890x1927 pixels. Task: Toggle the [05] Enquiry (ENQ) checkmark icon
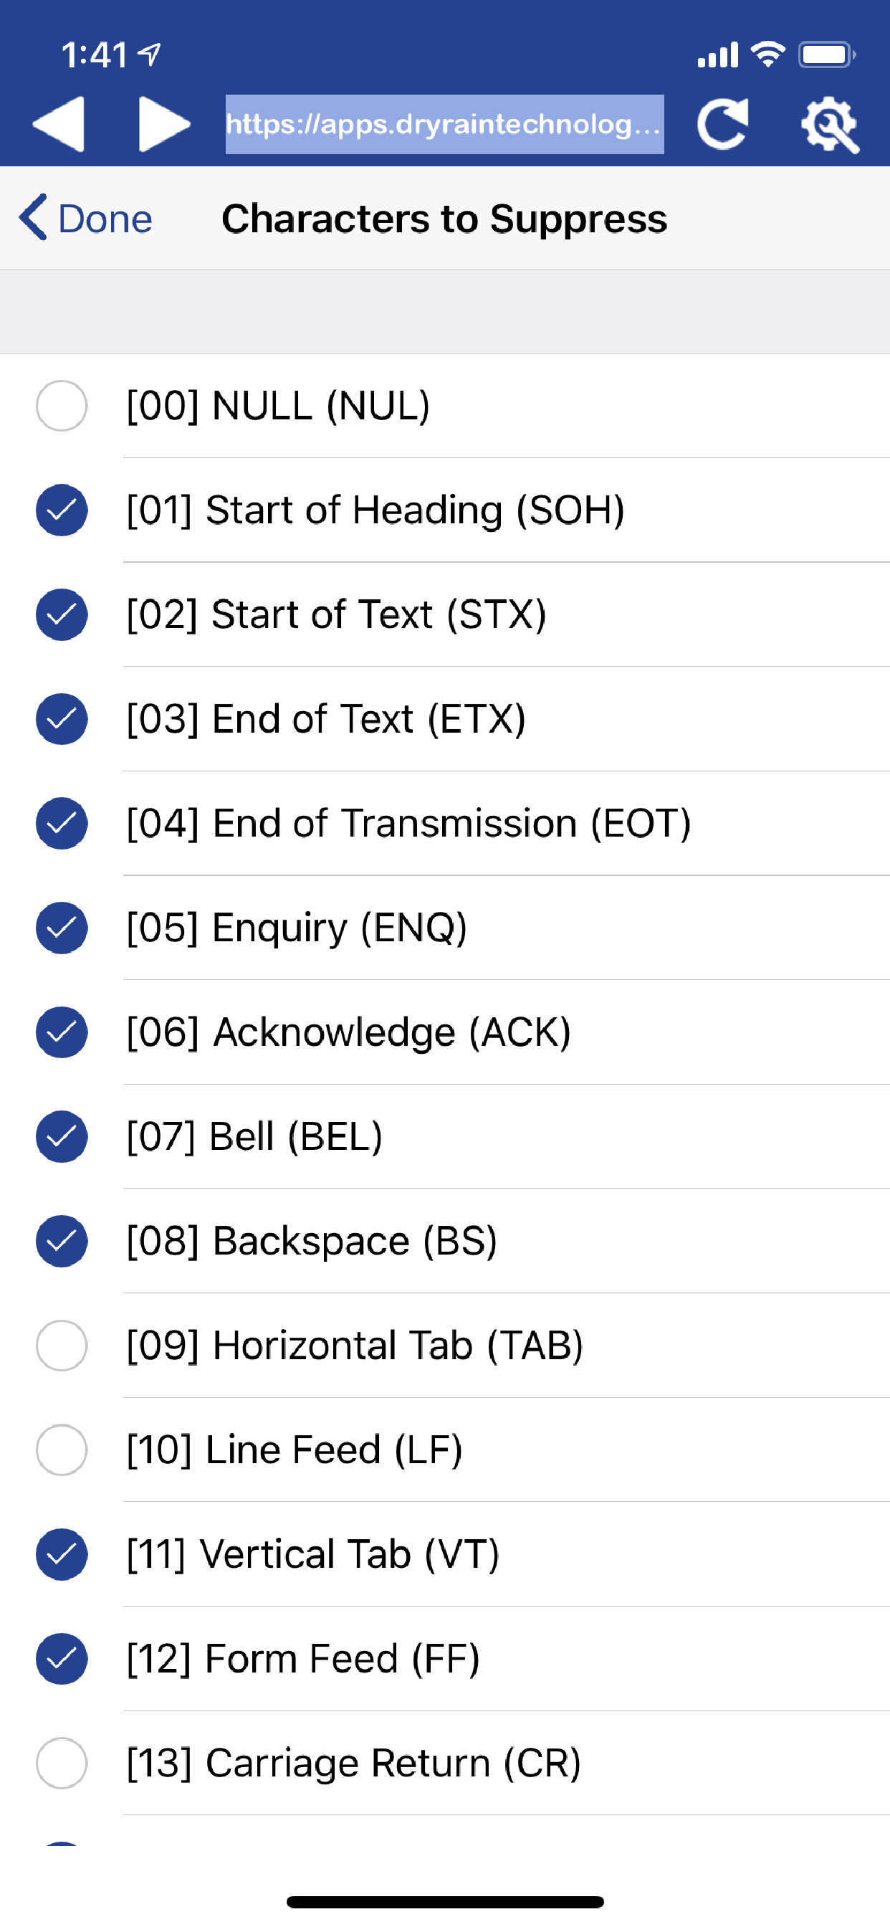62,928
